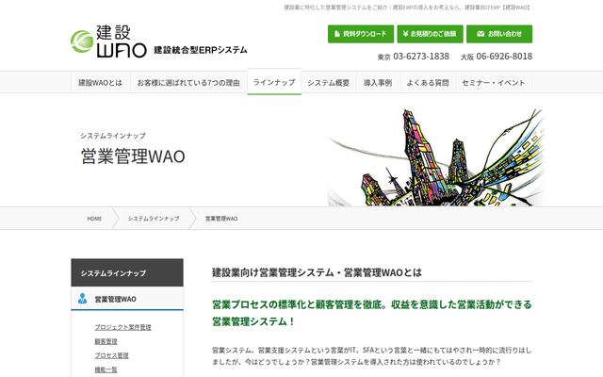The height and width of the screenshot is (377, 603).
Task: Select 営業管理WAO sidebar item
Action: (x=127, y=299)
